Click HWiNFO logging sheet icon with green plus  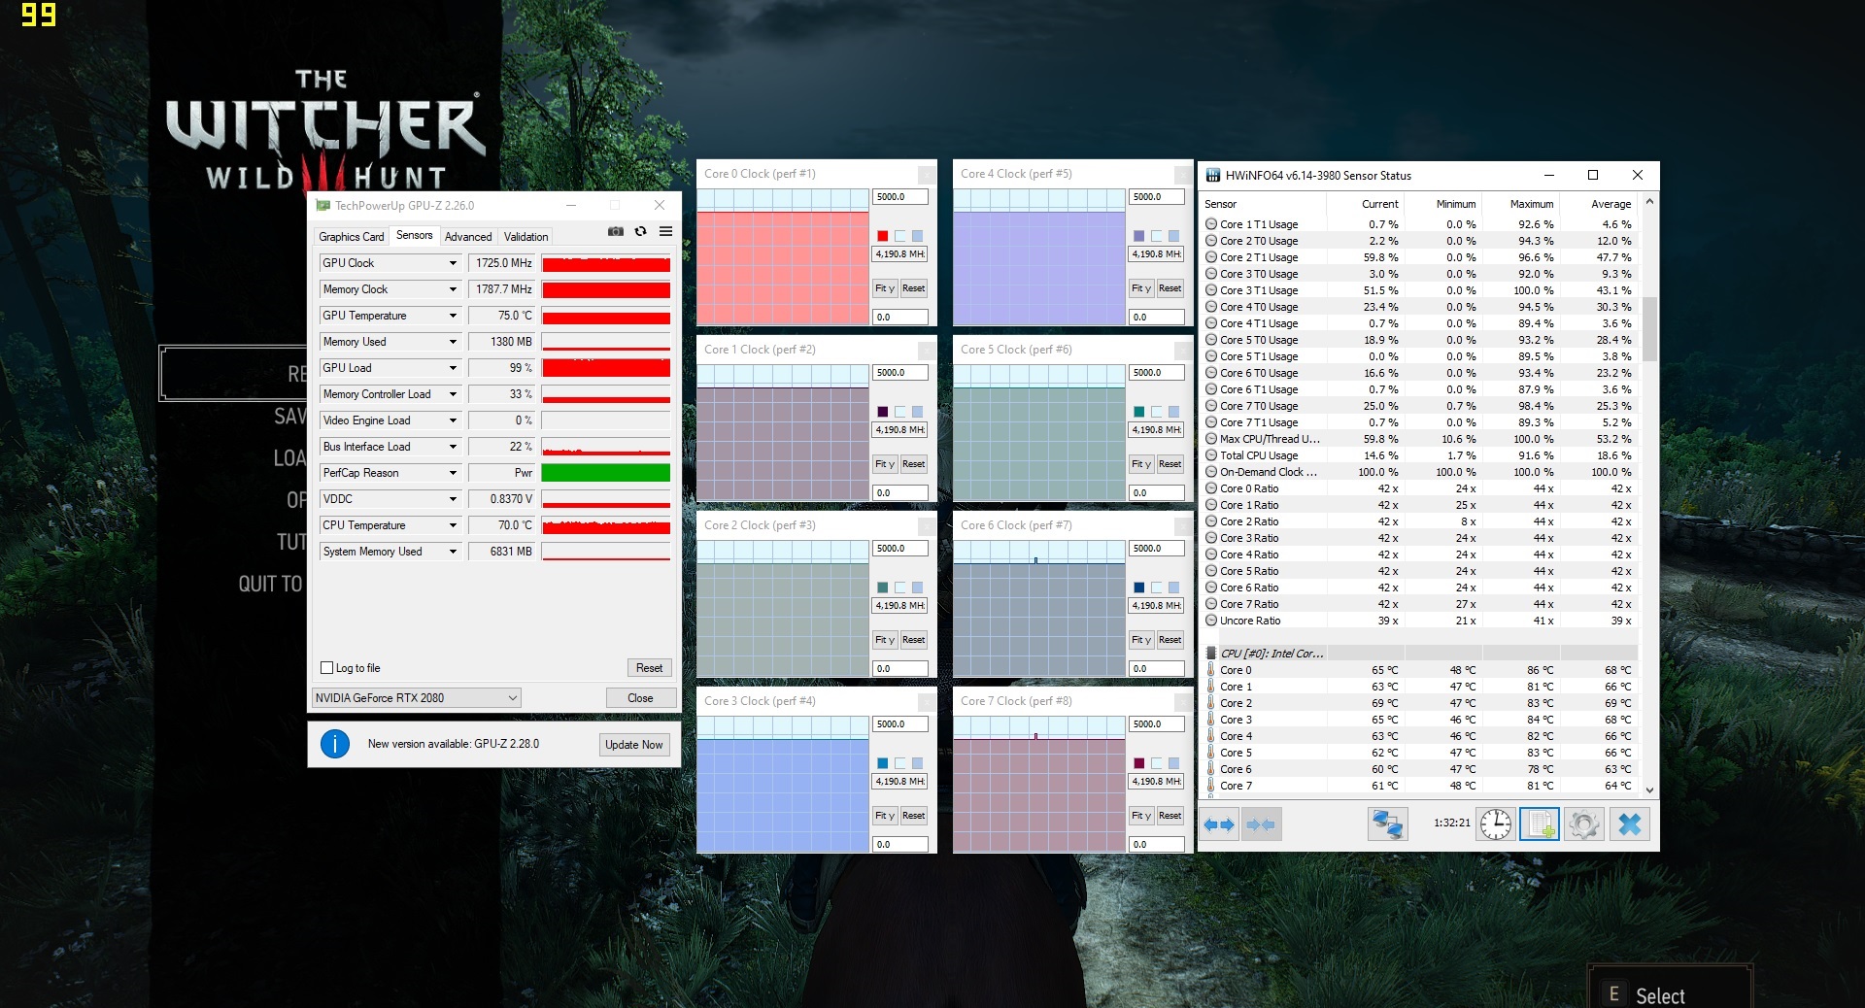tap(1540, 824)
